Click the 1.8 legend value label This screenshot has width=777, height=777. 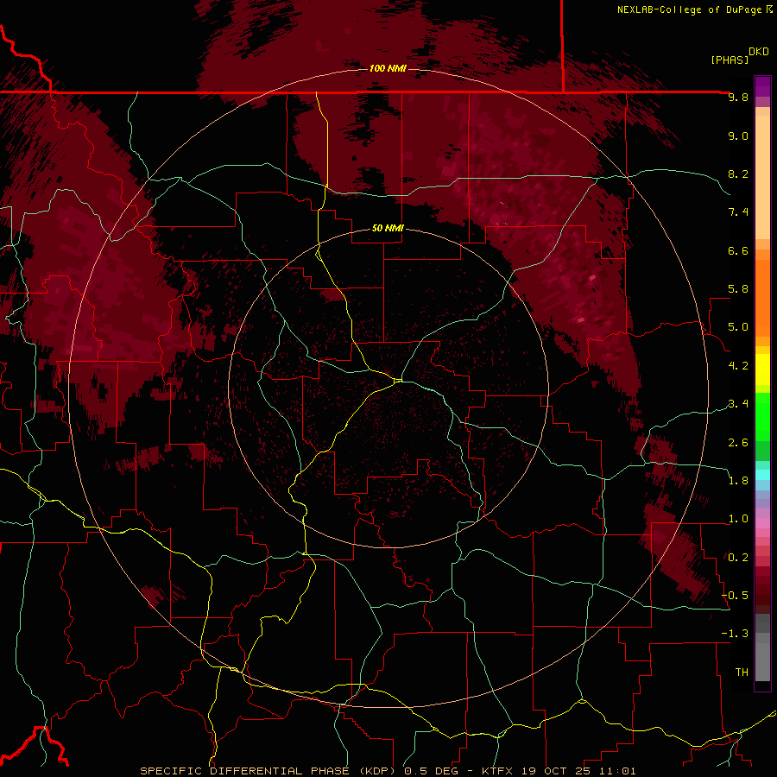pos(738,481)
